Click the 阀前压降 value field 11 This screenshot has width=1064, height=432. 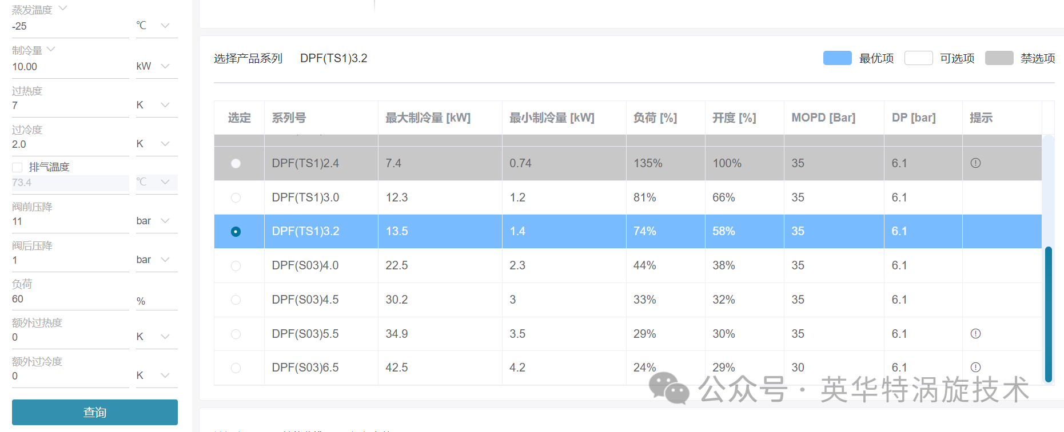(70, 221)
